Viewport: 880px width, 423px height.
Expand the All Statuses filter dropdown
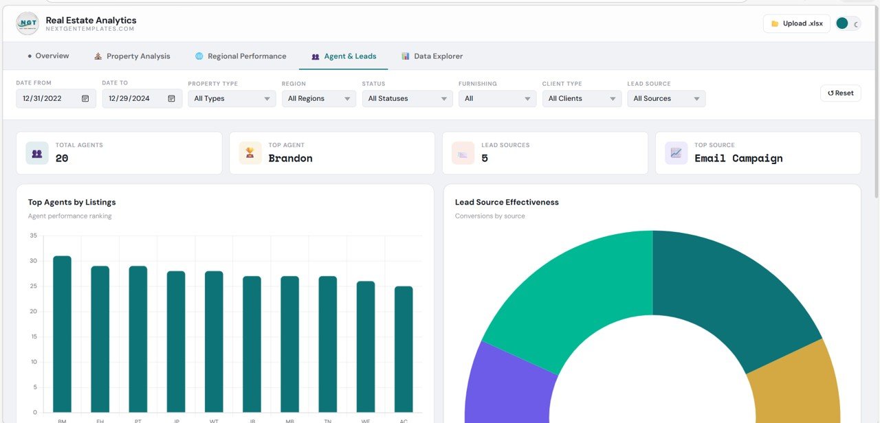pyautogui.click(x=407, y=98)
